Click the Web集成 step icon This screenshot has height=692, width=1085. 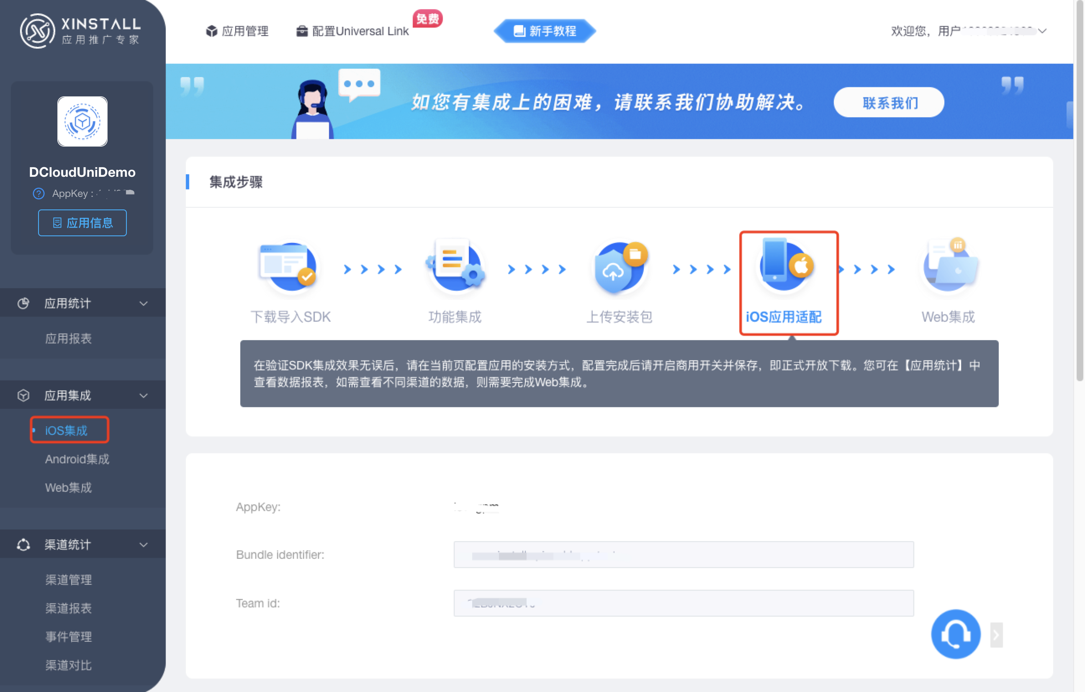click(x=949, y=267)
